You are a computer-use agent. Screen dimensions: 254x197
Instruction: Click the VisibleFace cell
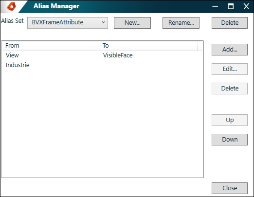coord(118,55)
